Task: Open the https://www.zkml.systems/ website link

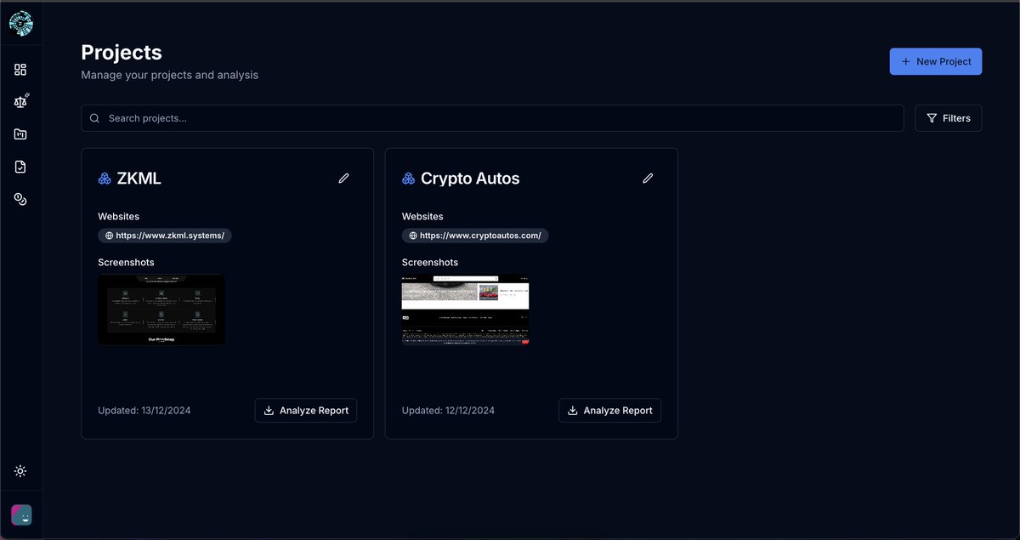Action: [x=165, y=236]
